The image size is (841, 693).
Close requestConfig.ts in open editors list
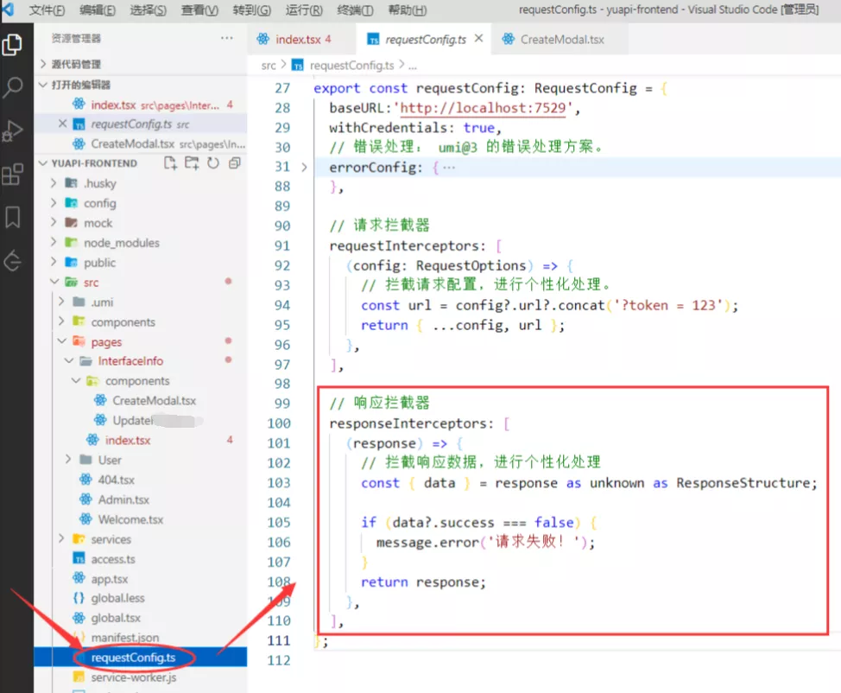pyautogui.click(x=62, y=124)
